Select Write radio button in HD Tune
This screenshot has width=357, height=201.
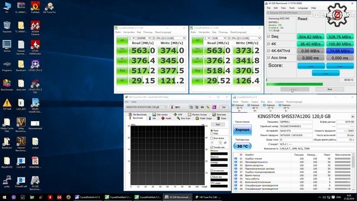point(212,133)
